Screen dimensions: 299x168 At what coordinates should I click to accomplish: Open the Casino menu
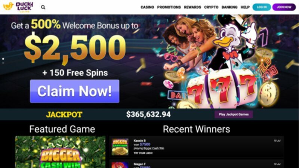(147, 7)
